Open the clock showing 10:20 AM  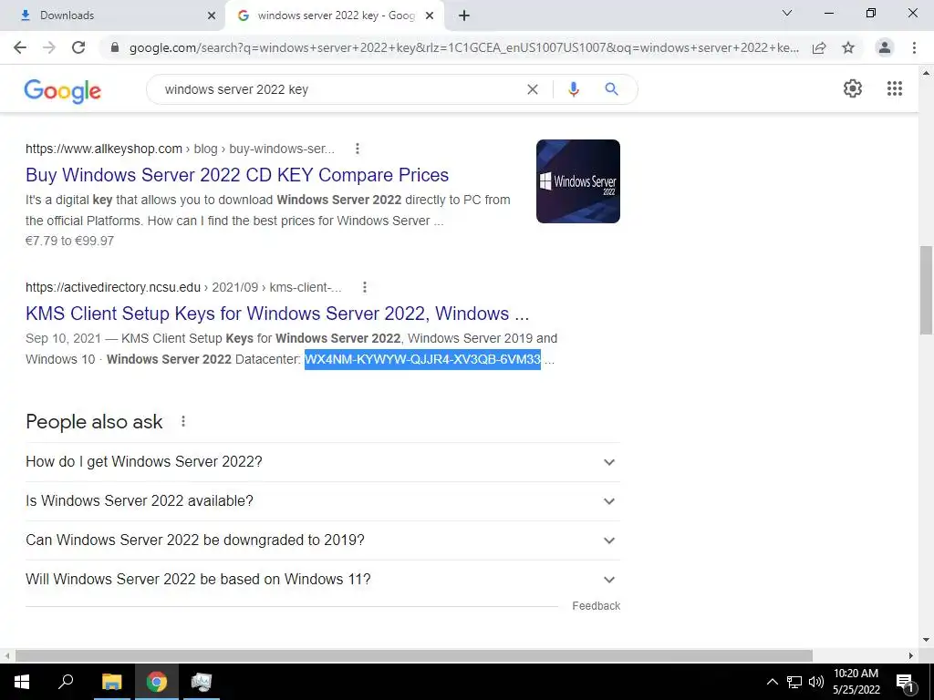[x=856, y=682]
